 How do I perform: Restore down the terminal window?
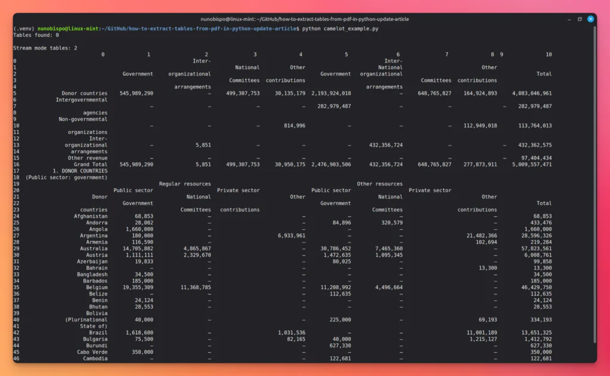pos(580,19)
